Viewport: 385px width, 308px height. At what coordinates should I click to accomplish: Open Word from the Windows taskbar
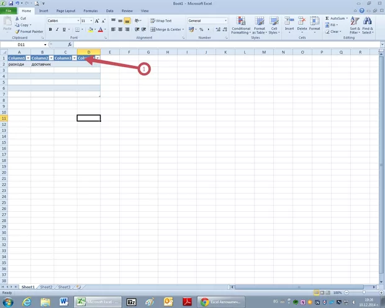(63, 302)
